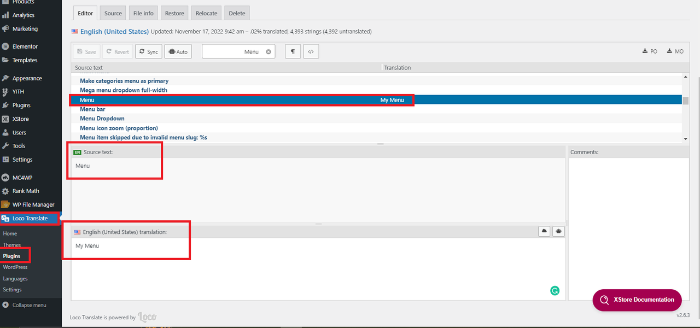Open XStore Documentation button
This screenshot has width=700, height=328.
tap(637, 300)
